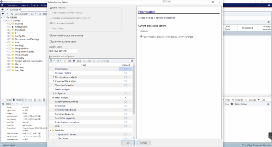This screenshot has height=147, width=272.
Task: Enable the Recover Folders checkbox
Action: [x=126, y=73]
